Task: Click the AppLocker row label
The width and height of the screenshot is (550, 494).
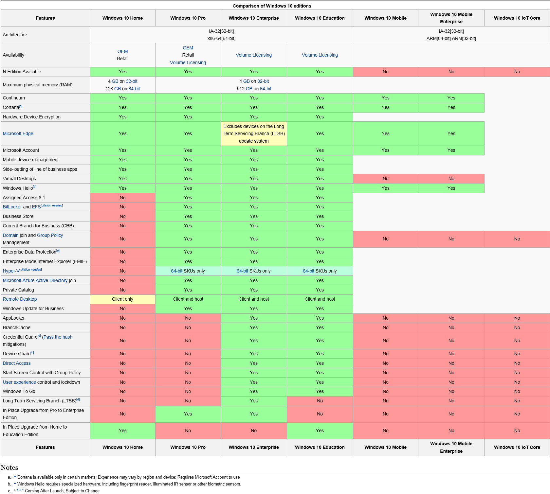Action: coord(14,318)
